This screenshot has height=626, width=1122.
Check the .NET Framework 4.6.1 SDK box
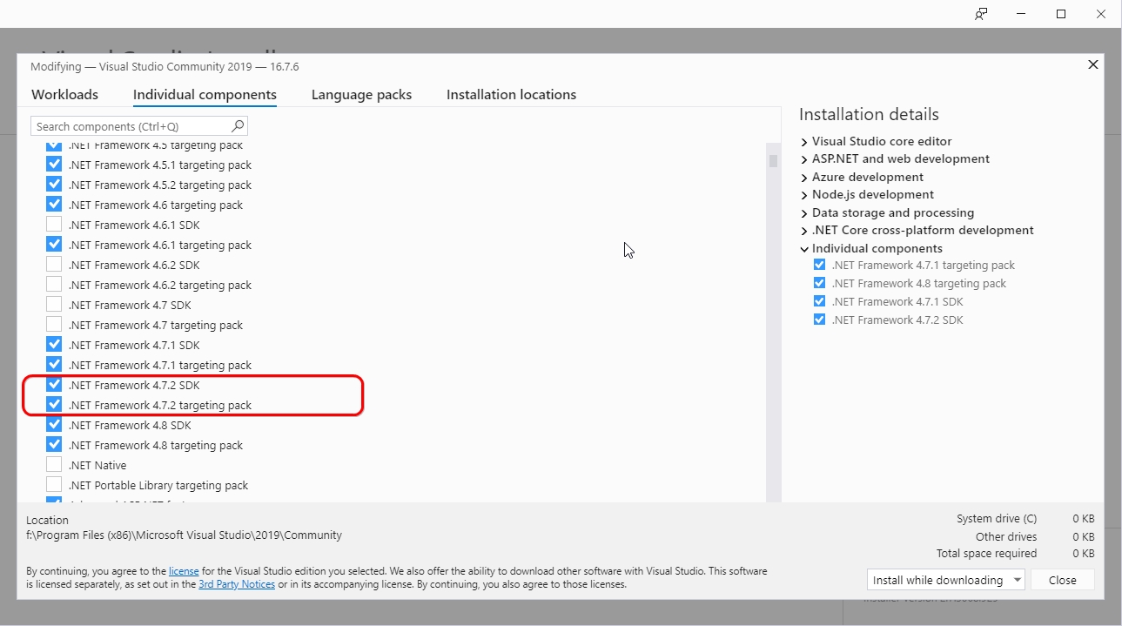click(x=54, y=225)
